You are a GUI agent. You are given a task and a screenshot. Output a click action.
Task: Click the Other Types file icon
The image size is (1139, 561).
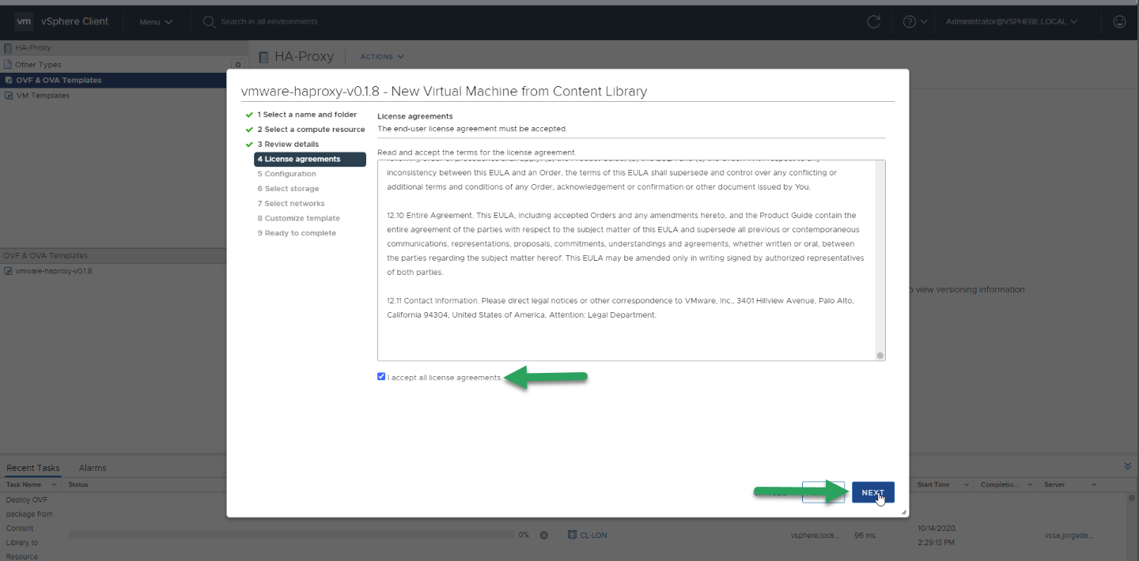coord(9,65)
